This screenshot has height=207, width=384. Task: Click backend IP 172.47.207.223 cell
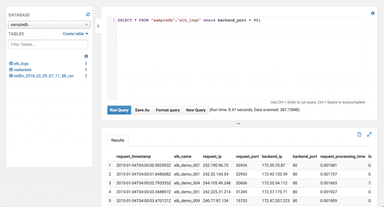pos(276,201)
